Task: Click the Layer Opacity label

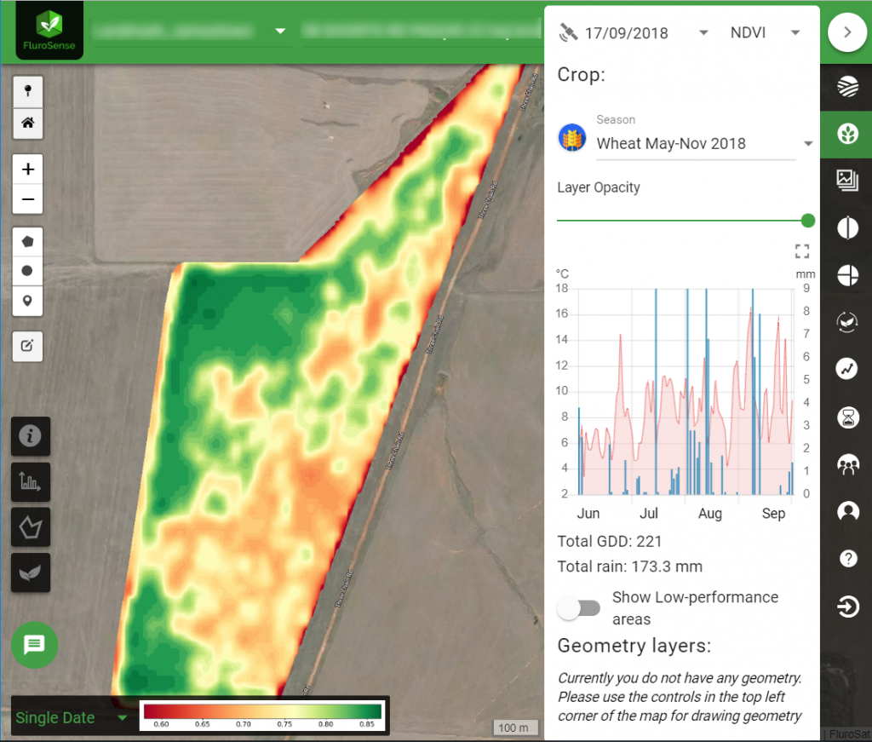Action: [x=599, y=187]
